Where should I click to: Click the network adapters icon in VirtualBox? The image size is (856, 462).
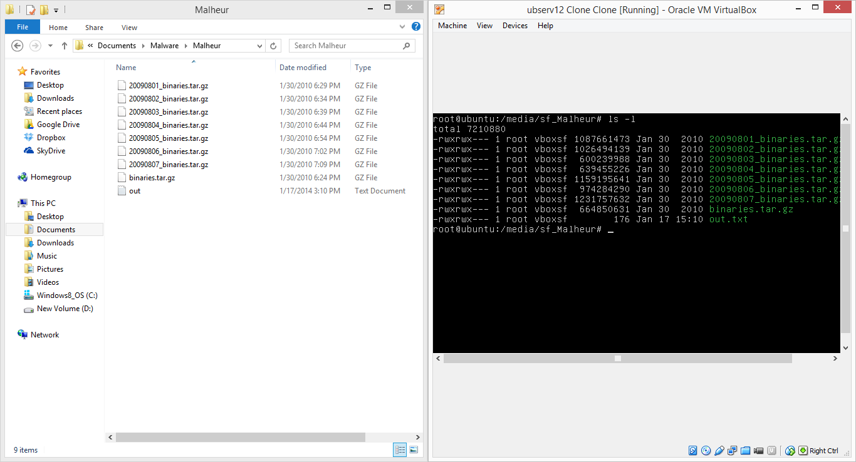(733, 450)
